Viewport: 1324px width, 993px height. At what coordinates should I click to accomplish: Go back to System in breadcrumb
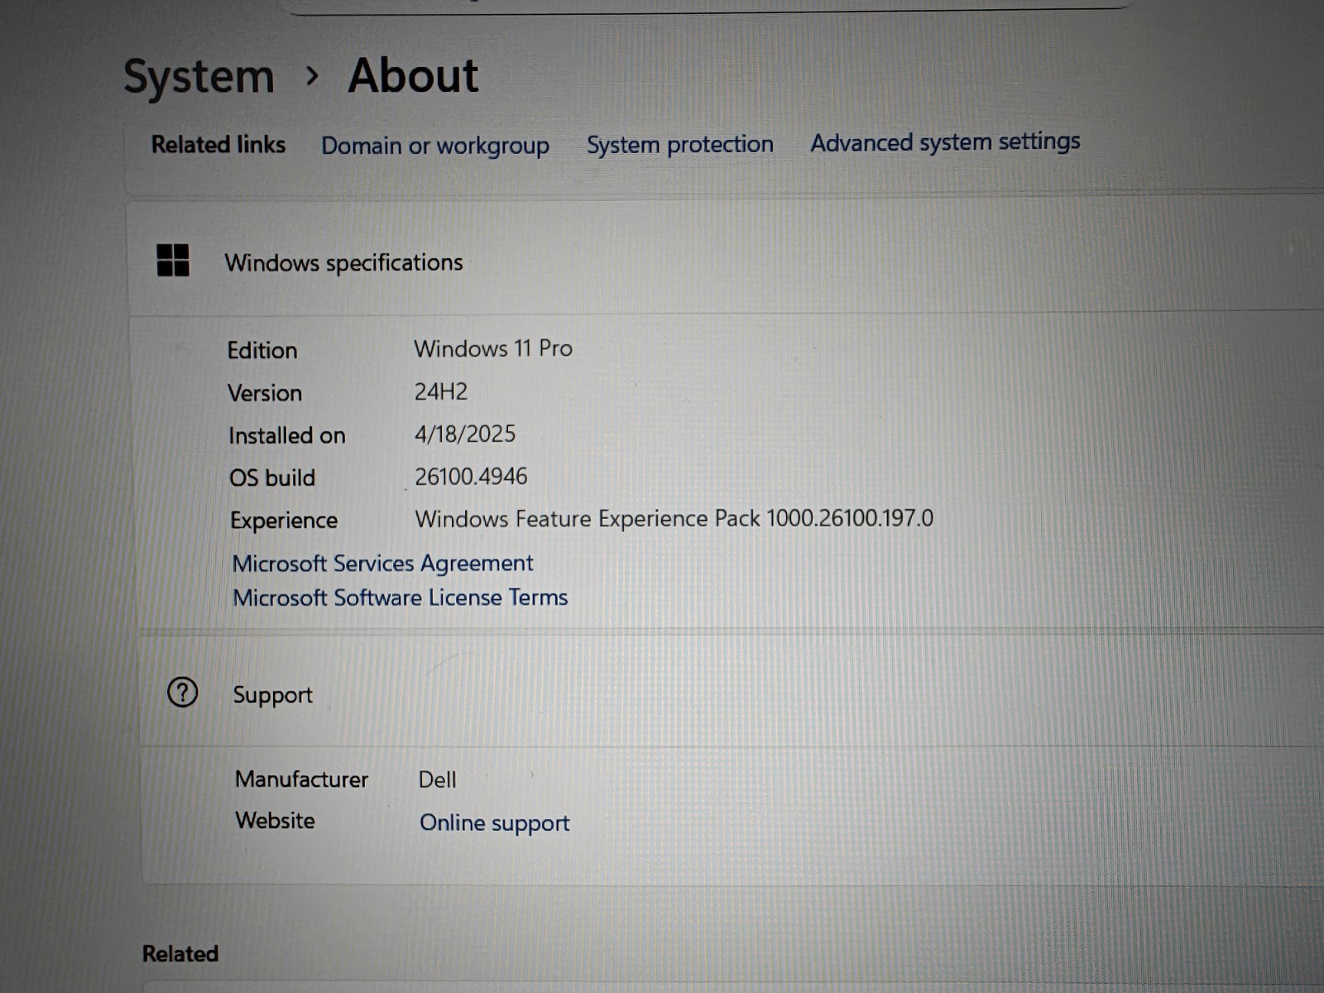199,77
